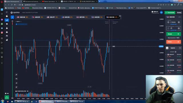Open the TOP leaderboard podium icon
The width and height of the screenshot is (183, 103).
[7, 32]
